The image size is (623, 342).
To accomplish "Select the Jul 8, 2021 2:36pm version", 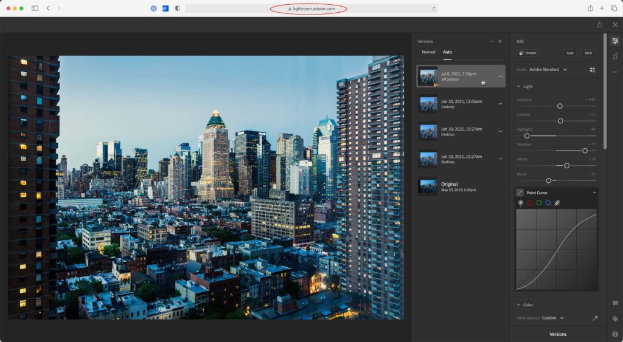I will pyautogui.click(x=461, y=76).
